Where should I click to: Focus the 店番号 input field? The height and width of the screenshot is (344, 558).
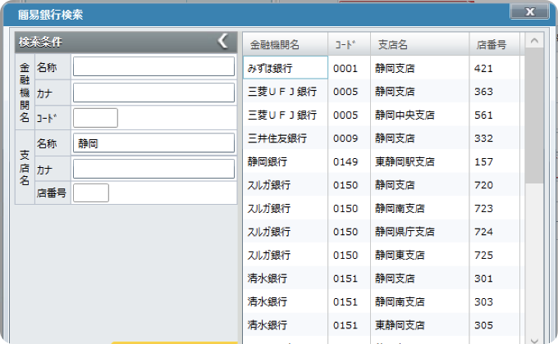click(91, 193)
